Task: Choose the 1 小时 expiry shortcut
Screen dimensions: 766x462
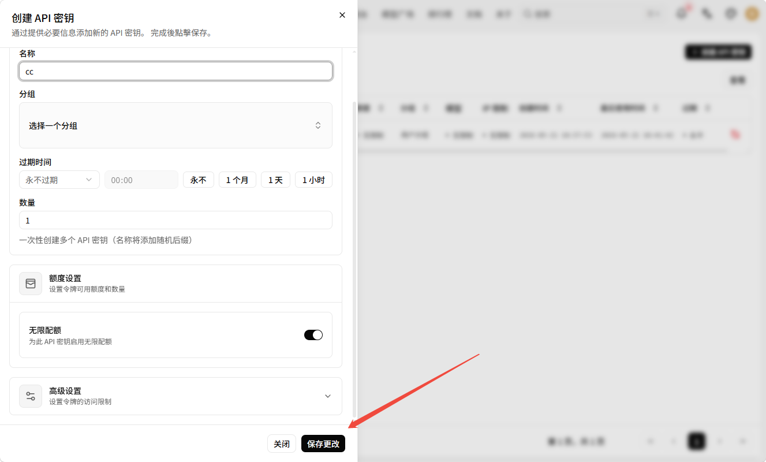Action: click(313, 180)
